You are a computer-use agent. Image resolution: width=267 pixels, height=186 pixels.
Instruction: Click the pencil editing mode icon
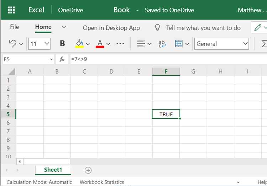pos(258,27)
